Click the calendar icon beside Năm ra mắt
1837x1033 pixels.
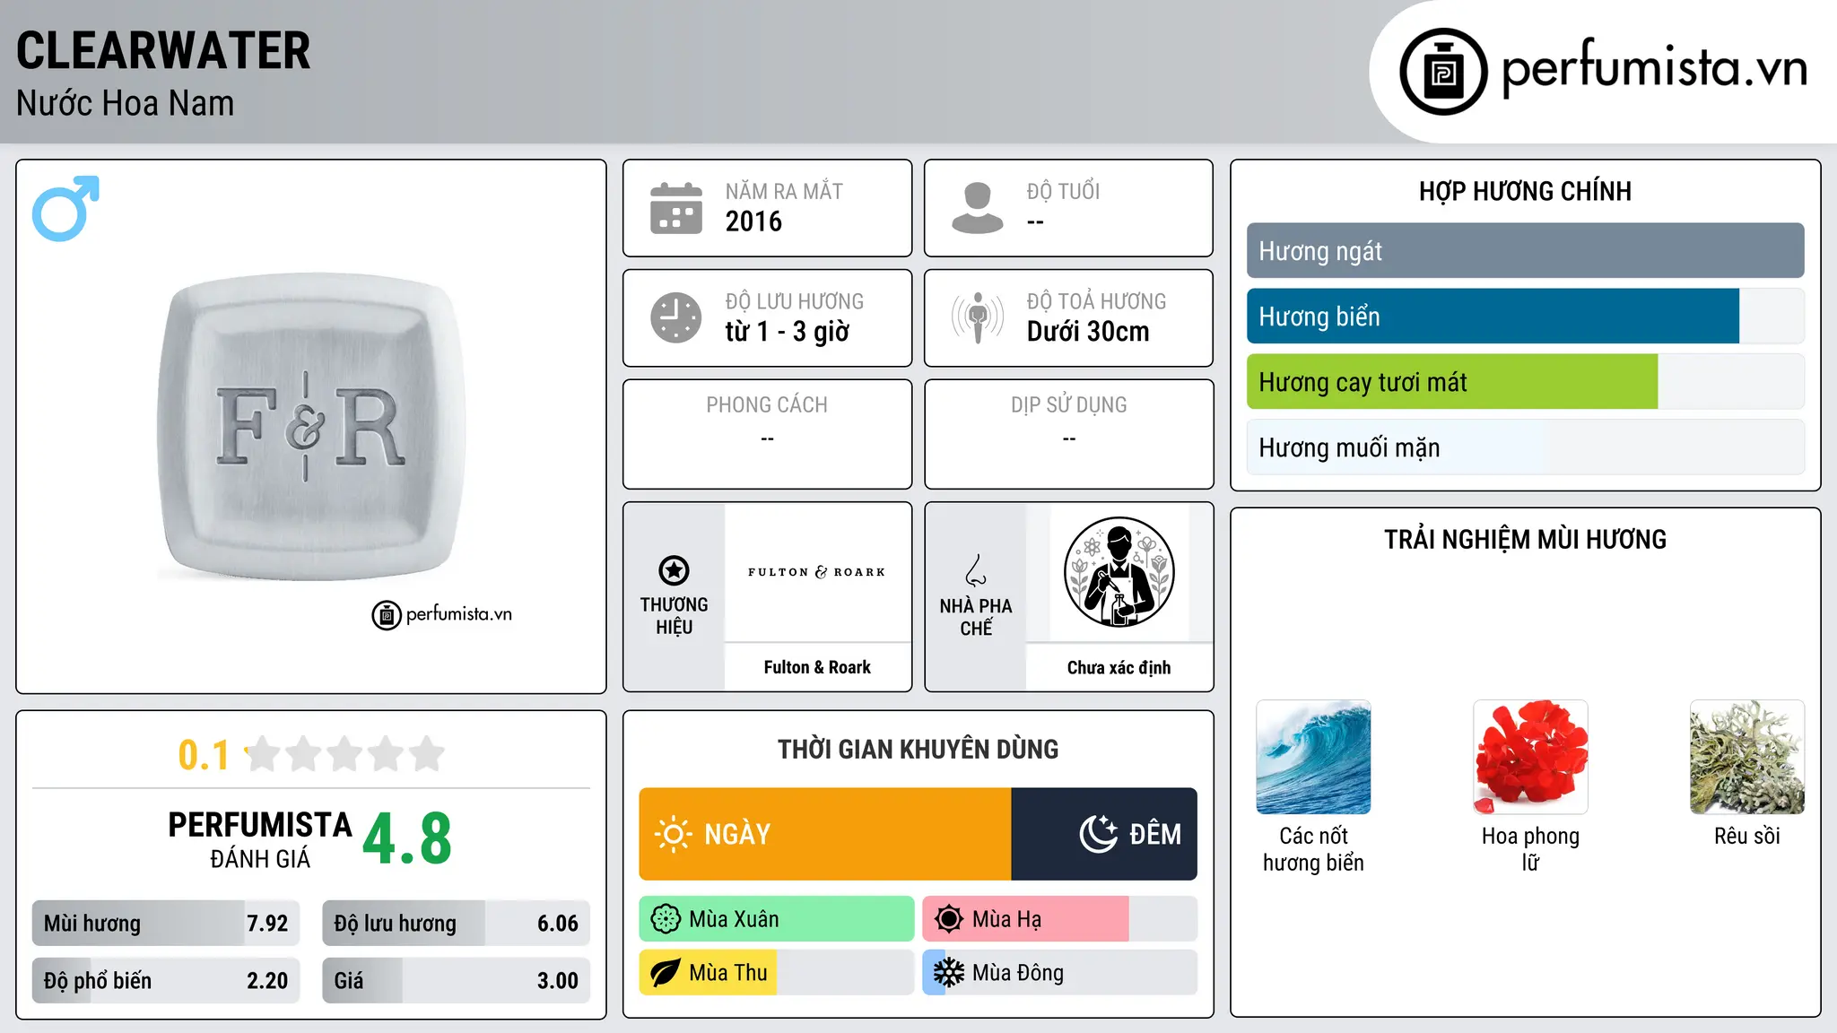(676, 208)
